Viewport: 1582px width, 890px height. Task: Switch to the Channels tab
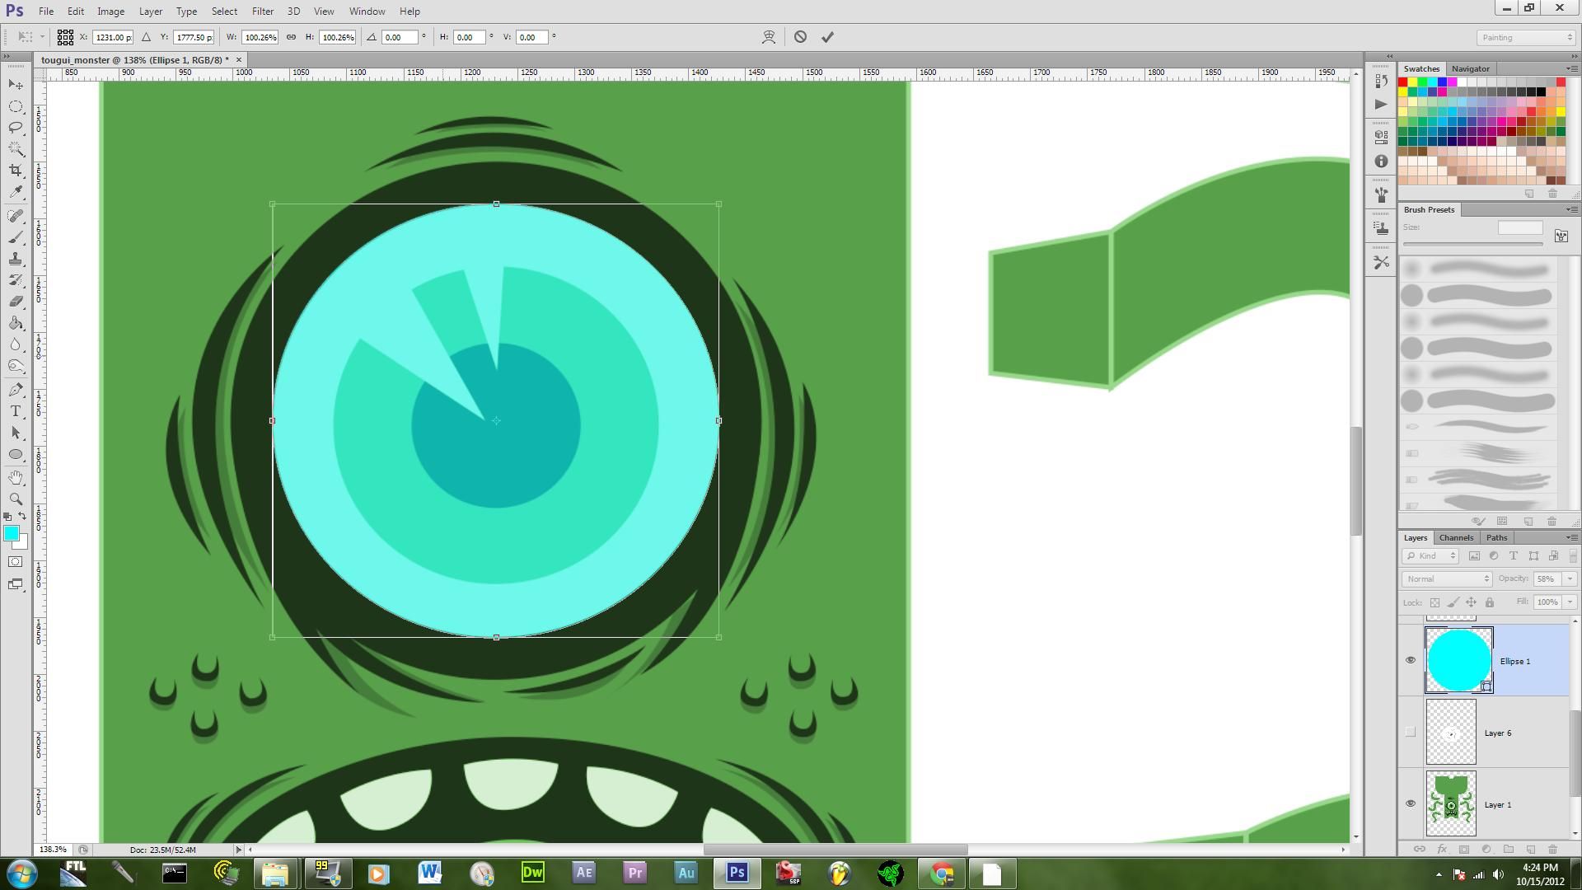coord(1456,536)
